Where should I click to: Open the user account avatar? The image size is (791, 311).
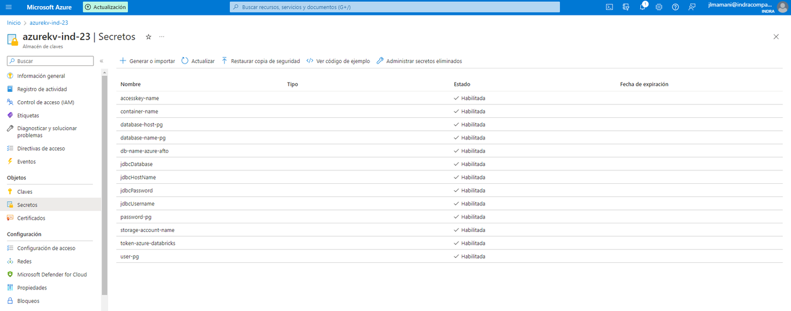tap(782, 7)
